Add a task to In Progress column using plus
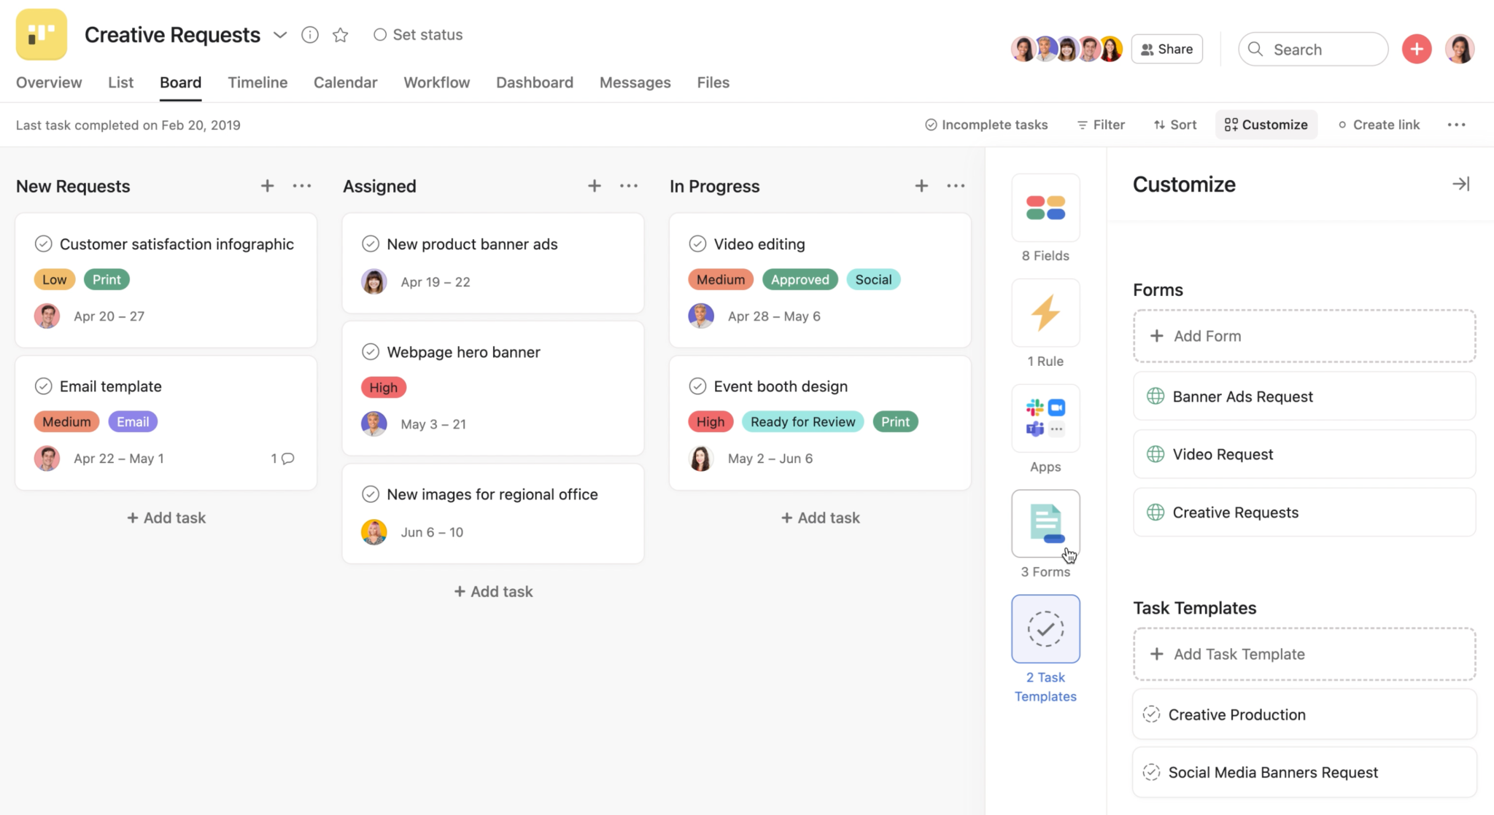 [x=921, y=186]
